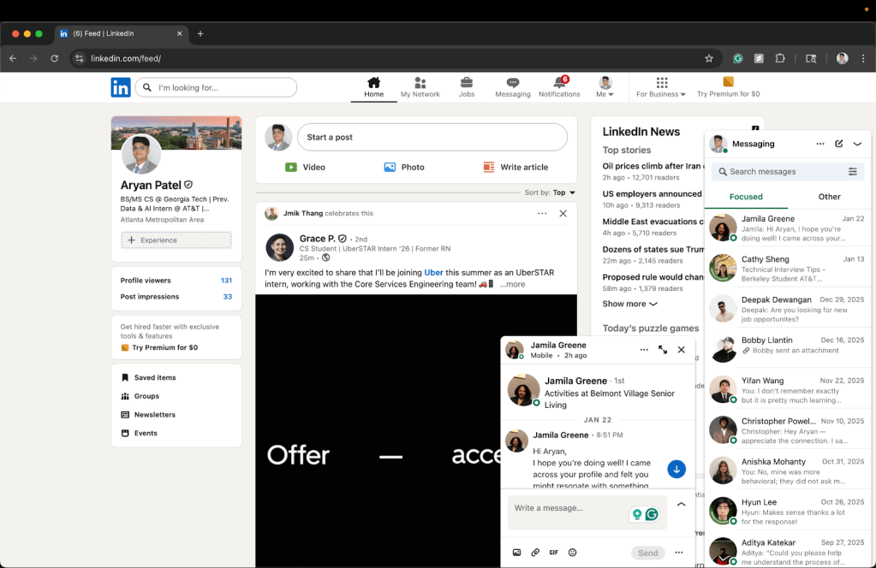Go to My Network
This screenshot has width=876, height=568.
click(x=420, y=87)
